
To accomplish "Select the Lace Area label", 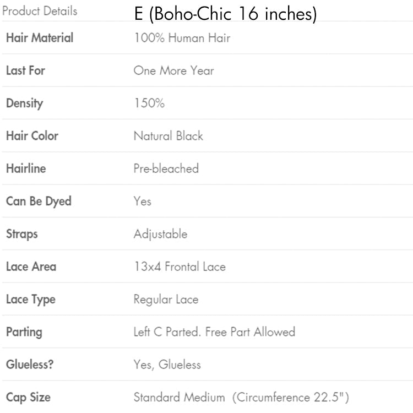I will [x=31, y=267].
